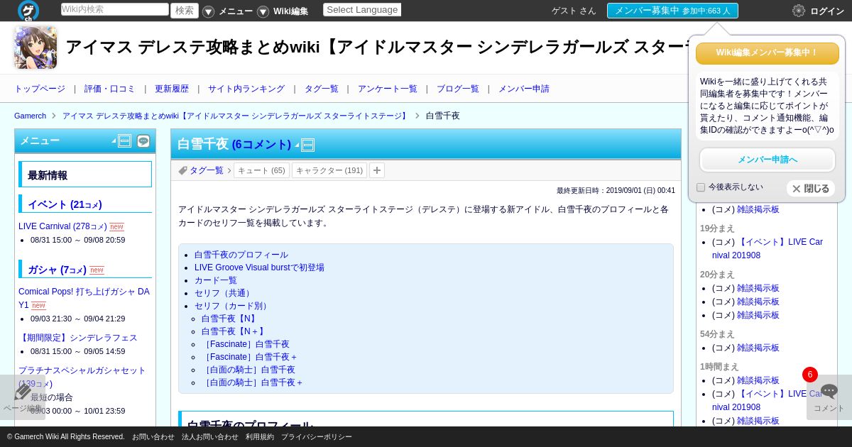Image resolution: width=852 pixels, height=447 pixels.
Task: Open サイト内ランキング nav item
Action: point(246,89)
